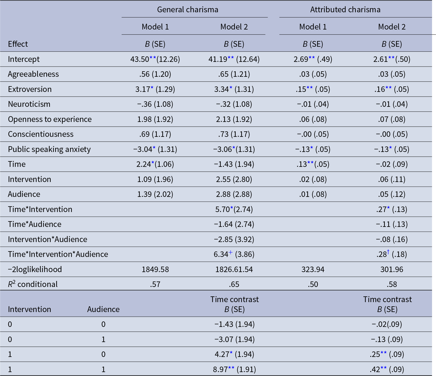The height and width of the screenshot is (376, 436).
Task: Select the value '1826.61.54'
Action: [x=234, y=269]
